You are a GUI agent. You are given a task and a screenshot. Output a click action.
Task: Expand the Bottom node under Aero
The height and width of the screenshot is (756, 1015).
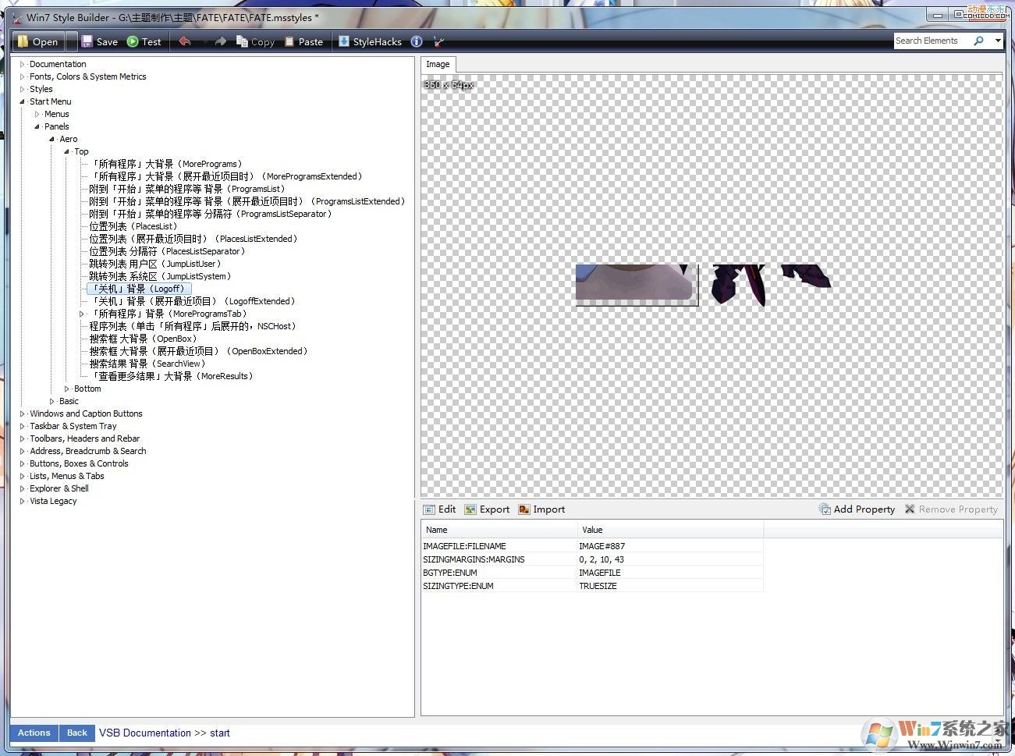coord(68,388)
